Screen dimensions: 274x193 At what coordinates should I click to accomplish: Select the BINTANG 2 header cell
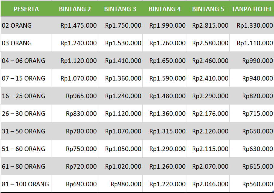point(75,9)
